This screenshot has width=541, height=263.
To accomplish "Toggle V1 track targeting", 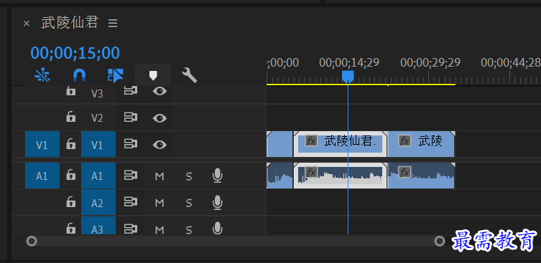I will [98, 144].
